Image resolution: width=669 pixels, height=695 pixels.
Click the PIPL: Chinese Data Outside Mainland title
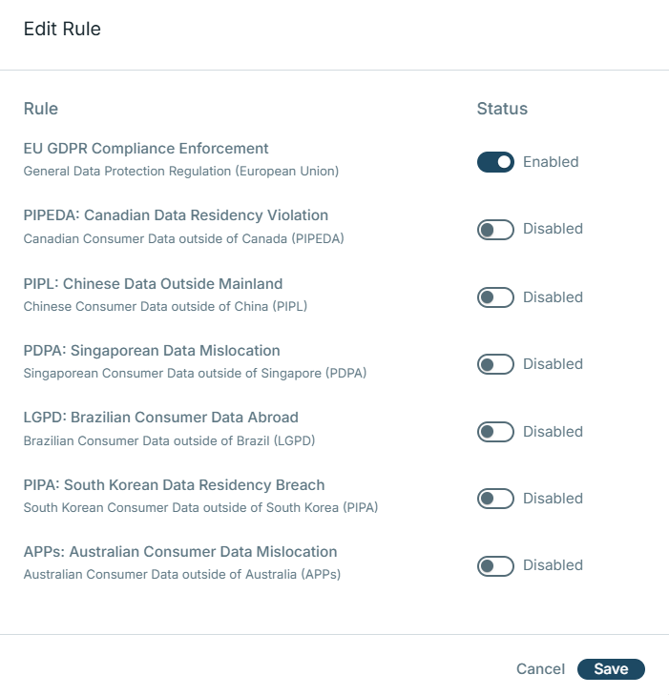(153, 283)
